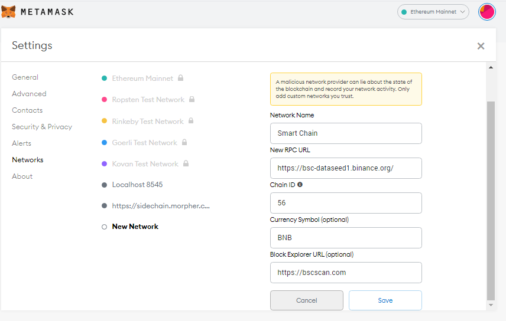Select Localhost 8545 network
The height and width of the screenshot is (321, 506).
(x=137, y=185)
